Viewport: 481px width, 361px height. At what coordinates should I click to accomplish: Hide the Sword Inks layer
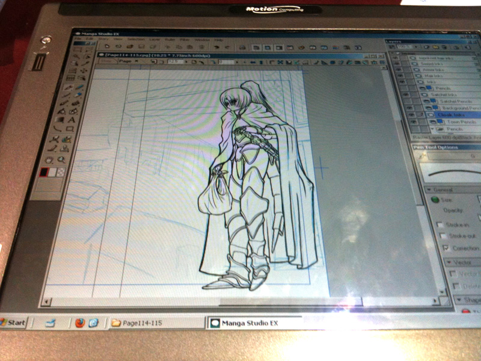tap(397, 64)
